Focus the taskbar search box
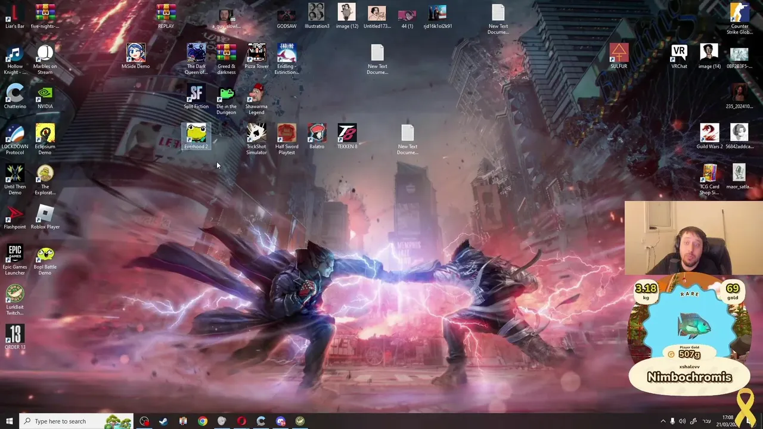The width and height of the screenshot is (763, 429). click(76, 421)
